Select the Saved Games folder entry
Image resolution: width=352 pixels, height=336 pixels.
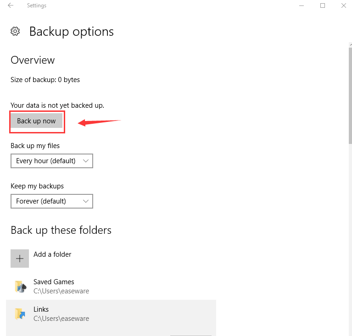111,286
